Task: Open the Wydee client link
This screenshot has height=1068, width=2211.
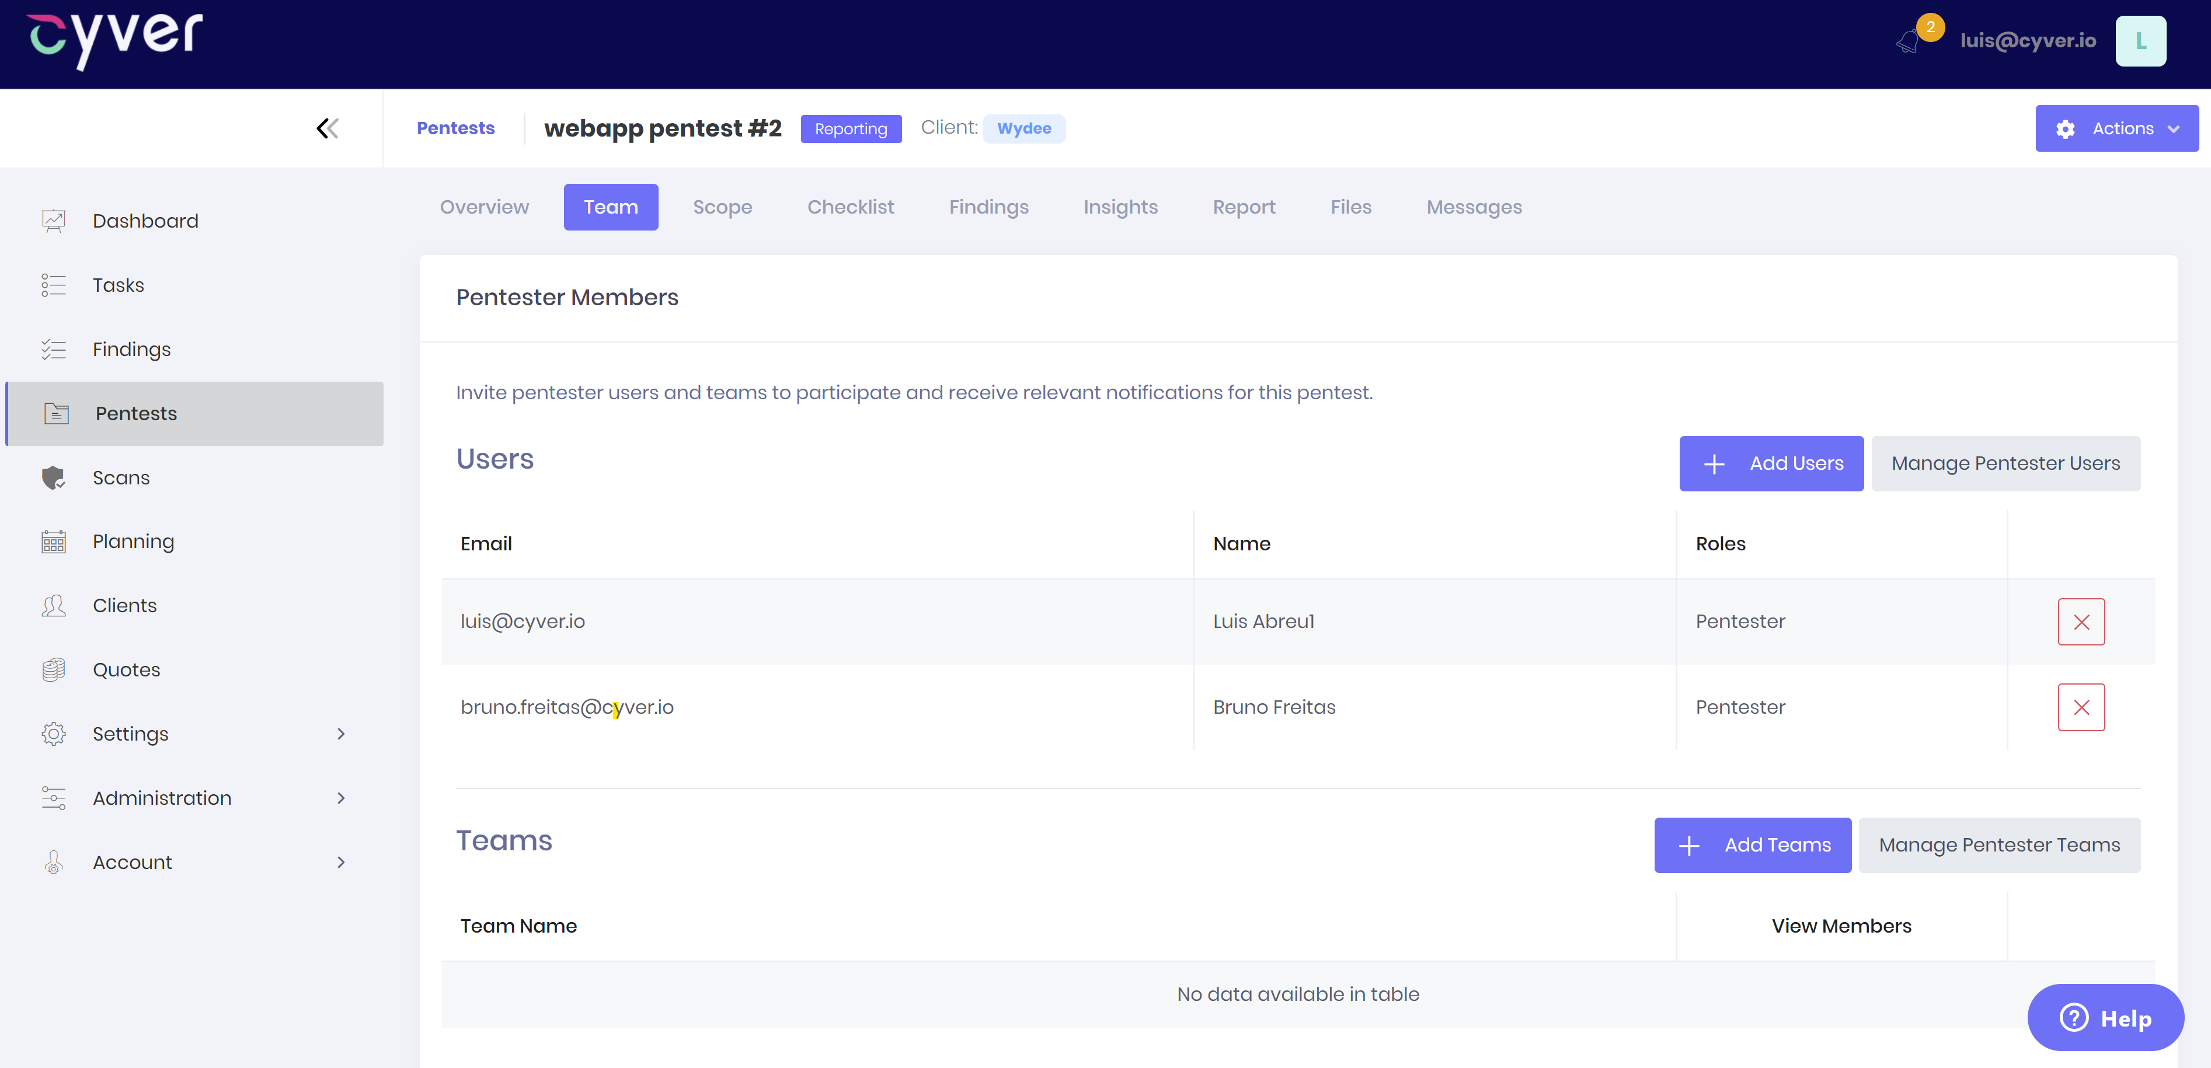Action: (x=1023, y=128)
